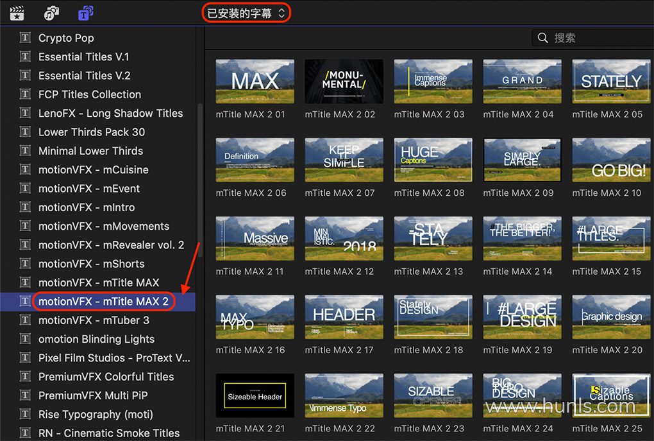Viewport: 654px width, 441px height.
Task: Select the mTitle MAX 2 19 thumbnail
Action: 522,317
